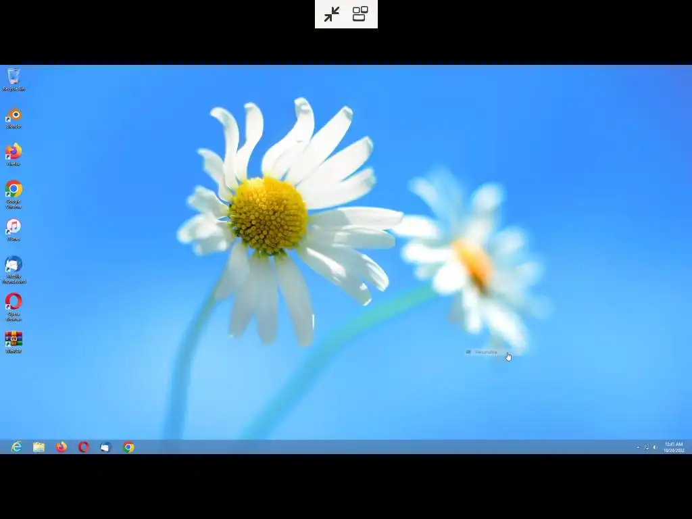Image resolution: width=692 pixels, height=519 pixels.
Task: Open the volume speaker tray icon
Action: point(656,447)
